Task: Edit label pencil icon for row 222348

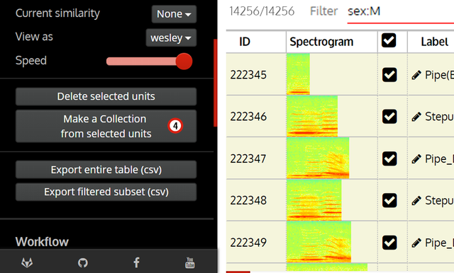Action: point(416,201)
